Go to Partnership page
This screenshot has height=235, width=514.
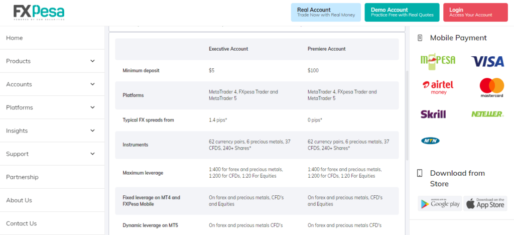tap(22, 177)
